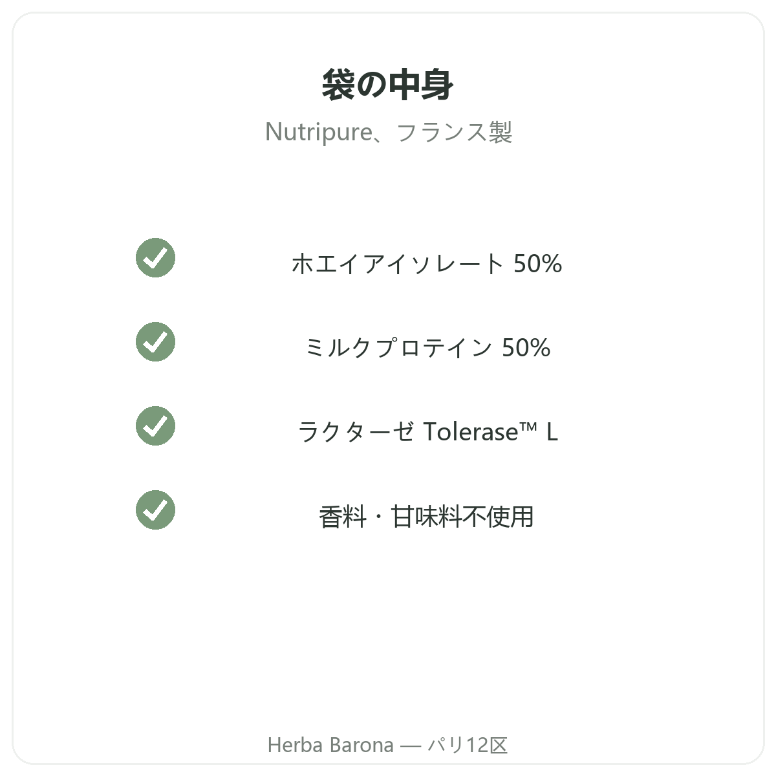This screenshot has width=776, height=776.
Task: Click the checkmark icon beside ミルクプロテイン 50%
Action: tap(155, 341)
